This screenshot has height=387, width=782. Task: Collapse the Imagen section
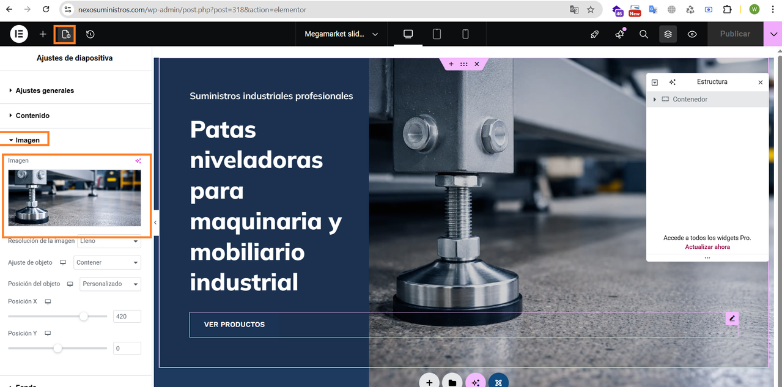[x=76, y=140]
